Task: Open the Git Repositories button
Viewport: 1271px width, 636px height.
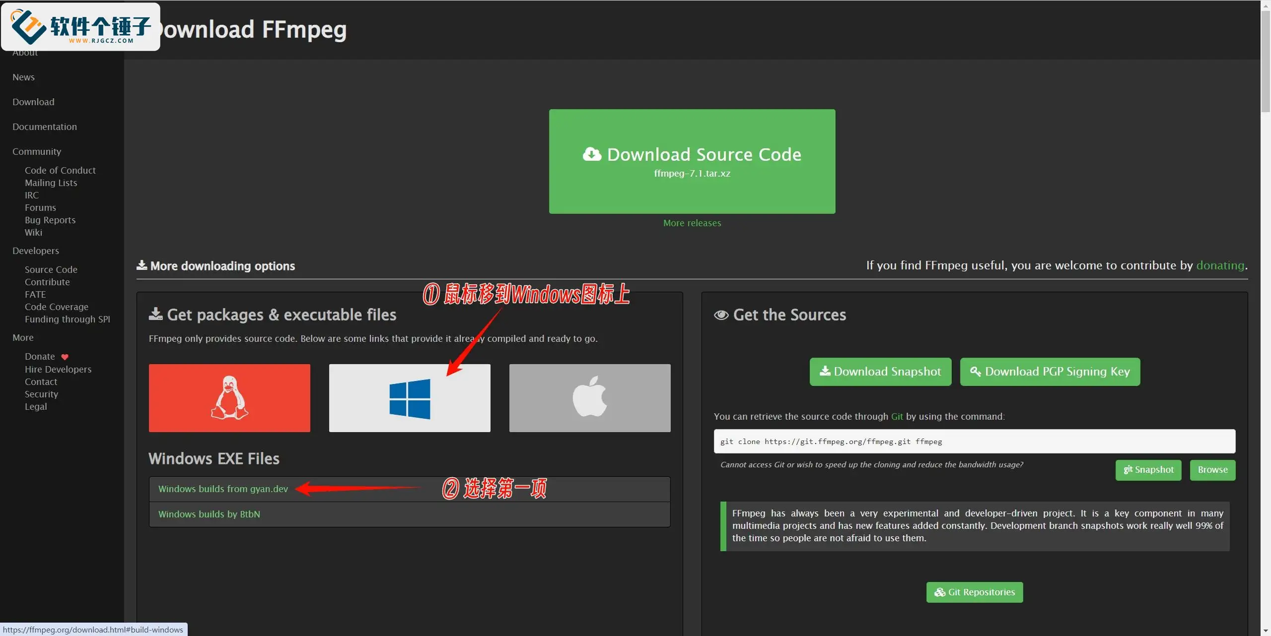Action: 975,592
